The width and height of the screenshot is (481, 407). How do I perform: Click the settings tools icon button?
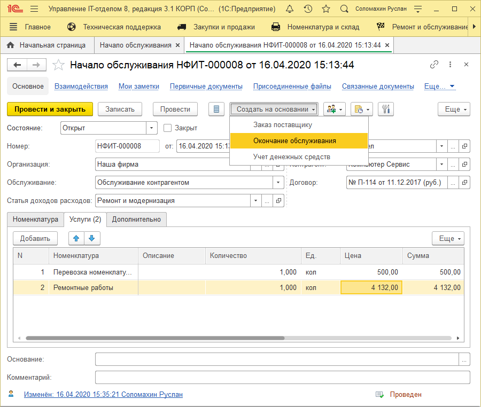coord(386,109)
